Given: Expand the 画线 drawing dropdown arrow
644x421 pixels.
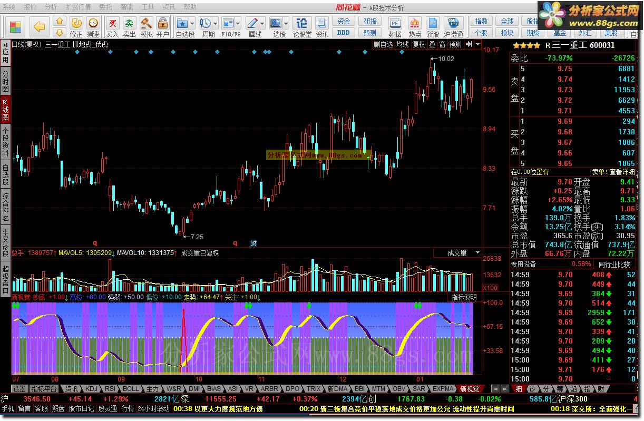Looking at the screenshot, I should pos(262,23).
